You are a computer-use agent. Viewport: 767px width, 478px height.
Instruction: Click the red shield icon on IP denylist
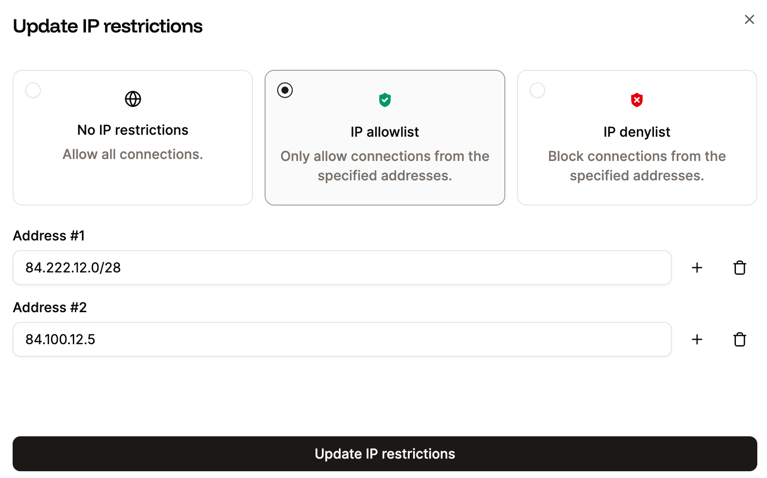coord(636,99)
